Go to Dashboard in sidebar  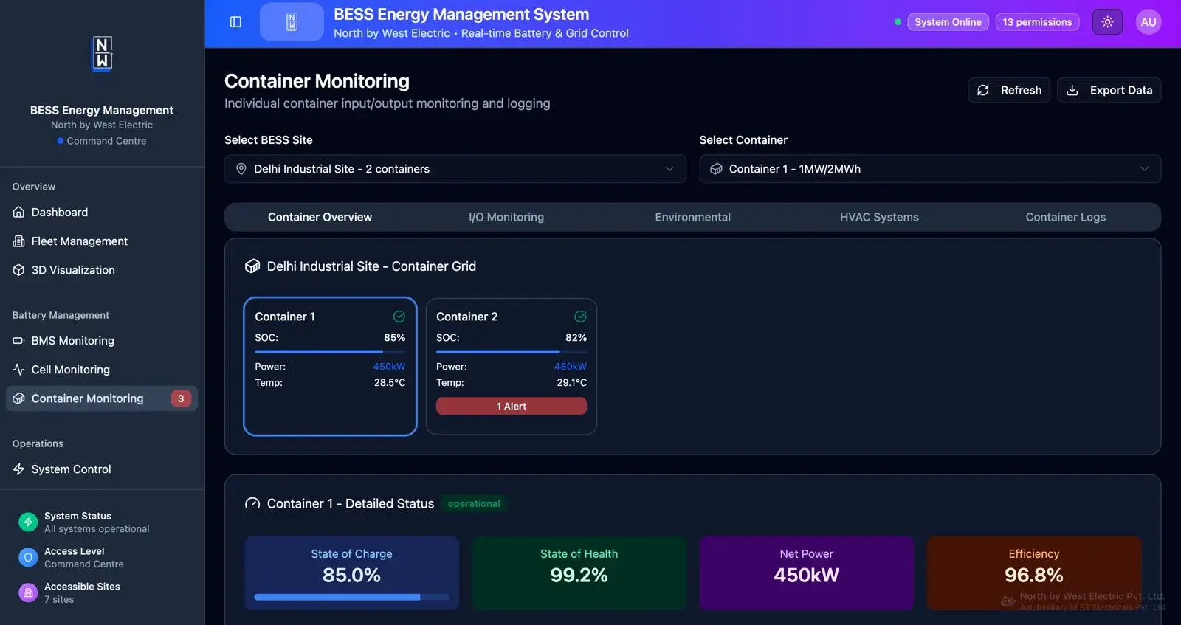click(102, 213)
